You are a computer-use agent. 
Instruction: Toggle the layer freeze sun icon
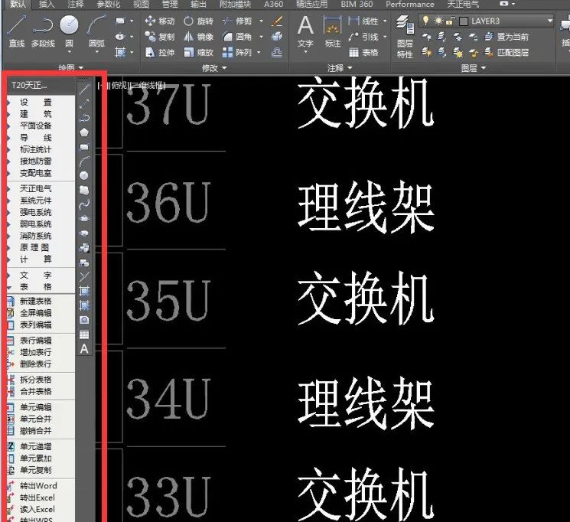(438, 21)
